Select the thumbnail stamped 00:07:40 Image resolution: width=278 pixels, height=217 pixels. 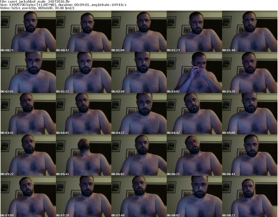139,196
